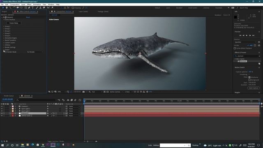Open Render Mode dropdown
Viewport: 263px width, 148px height.
(35, 52)
